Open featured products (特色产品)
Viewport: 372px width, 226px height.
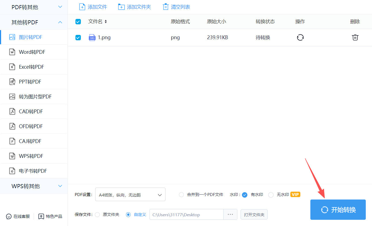tap(50, 216)
